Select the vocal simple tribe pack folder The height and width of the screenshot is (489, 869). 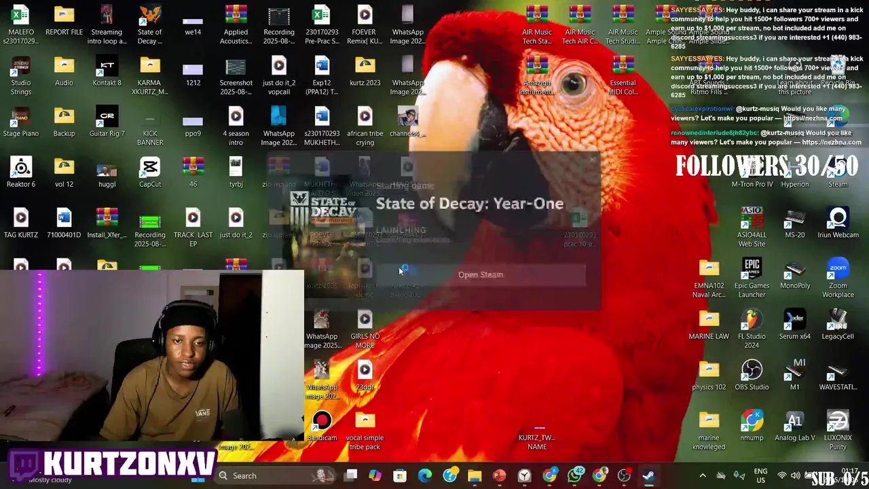[x=365, y=431]
